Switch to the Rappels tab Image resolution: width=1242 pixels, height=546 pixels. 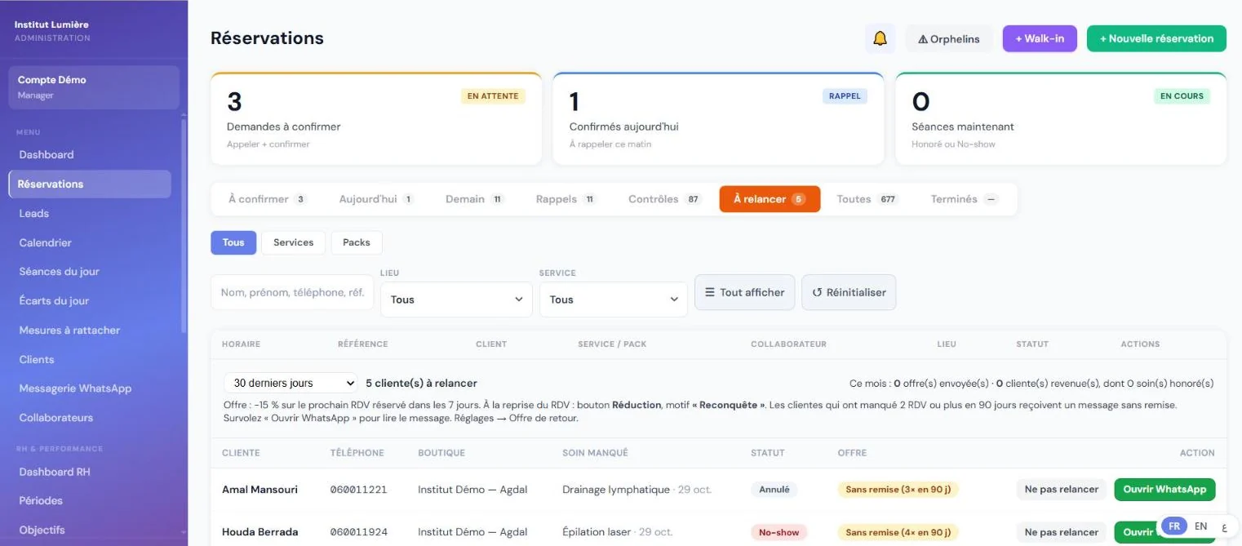pos(566,199)
